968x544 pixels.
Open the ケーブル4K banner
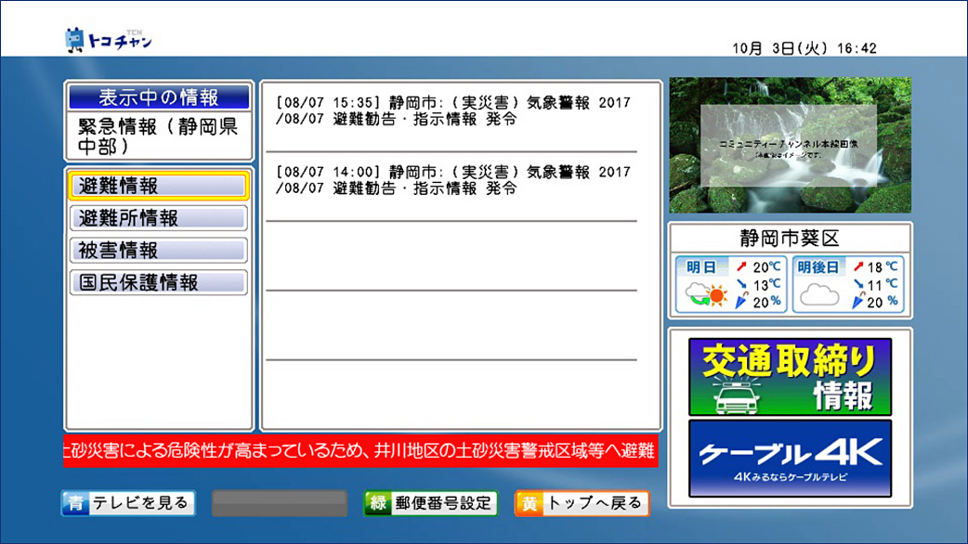pyautogui.click(x=790, y=458)
